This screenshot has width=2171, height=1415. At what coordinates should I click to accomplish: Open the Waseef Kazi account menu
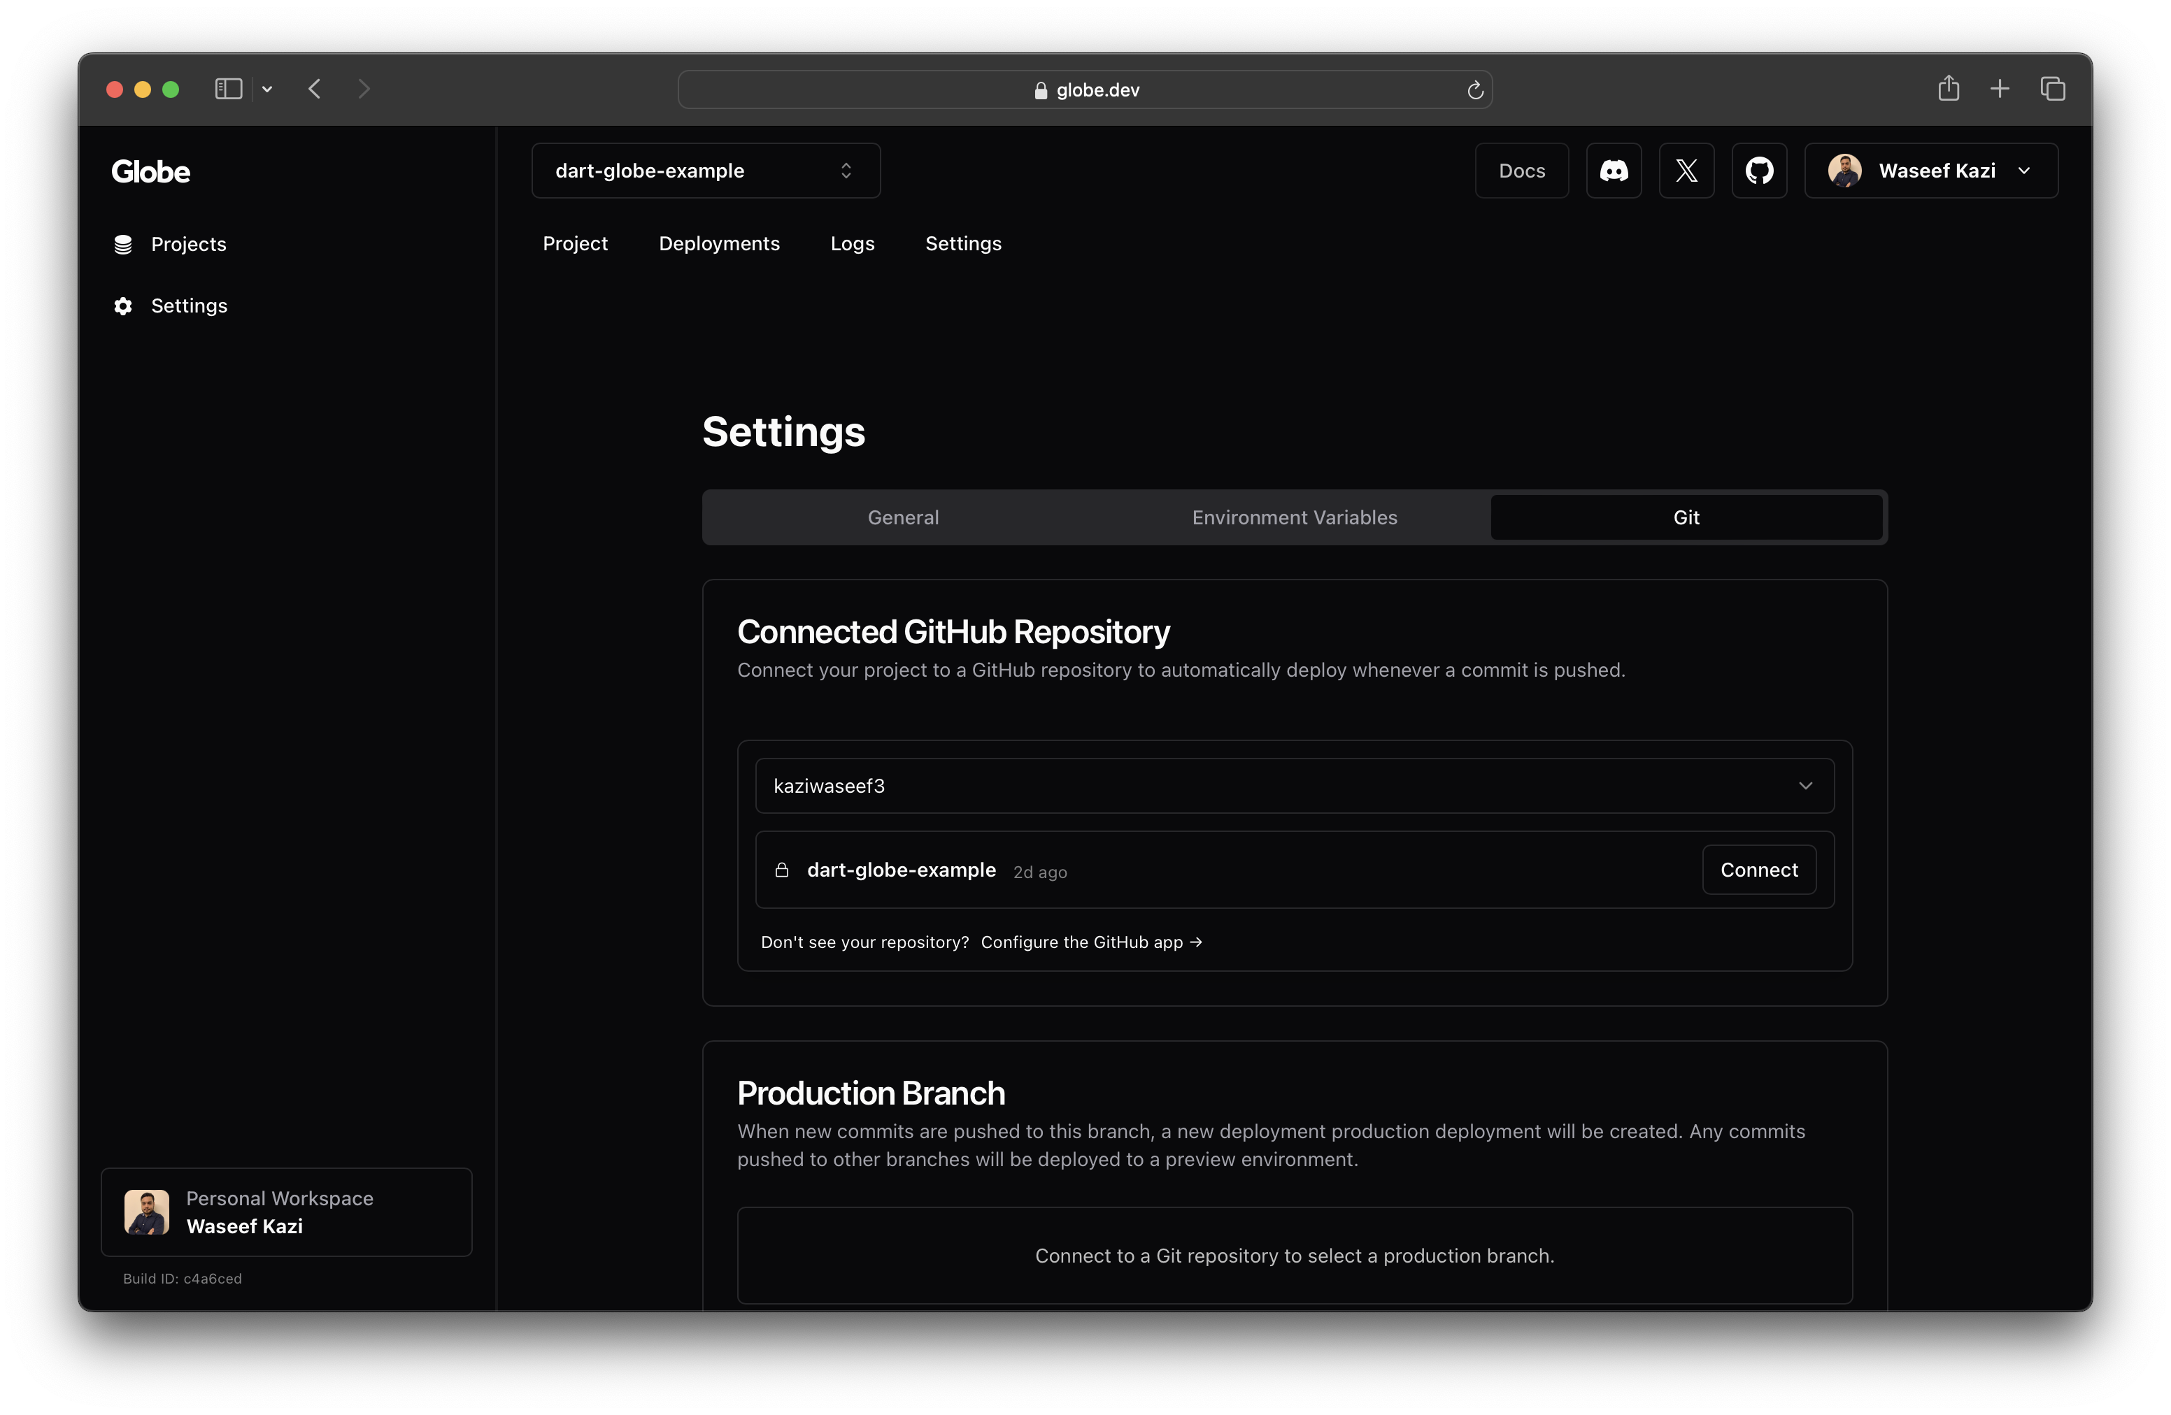coord(1930,171)
